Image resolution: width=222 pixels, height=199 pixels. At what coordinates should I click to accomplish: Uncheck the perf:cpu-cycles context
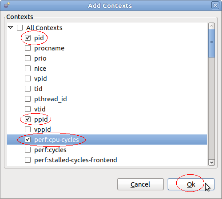(x=28, y=139)
